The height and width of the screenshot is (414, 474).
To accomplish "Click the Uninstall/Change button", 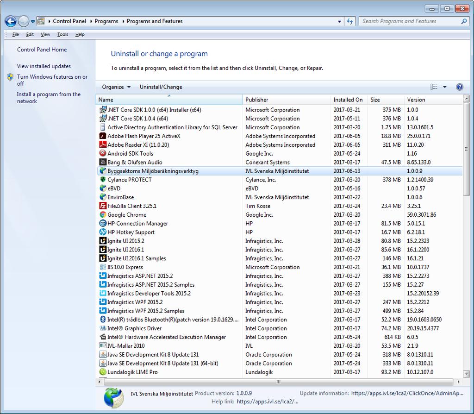I will click(x=161, y=87).
